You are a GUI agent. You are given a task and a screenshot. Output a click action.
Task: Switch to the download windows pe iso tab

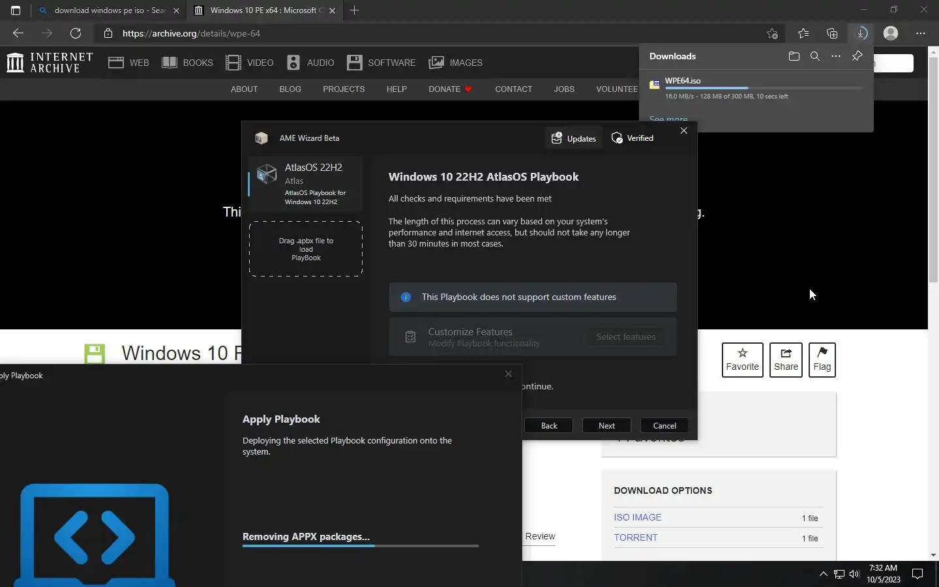[108, 10]
